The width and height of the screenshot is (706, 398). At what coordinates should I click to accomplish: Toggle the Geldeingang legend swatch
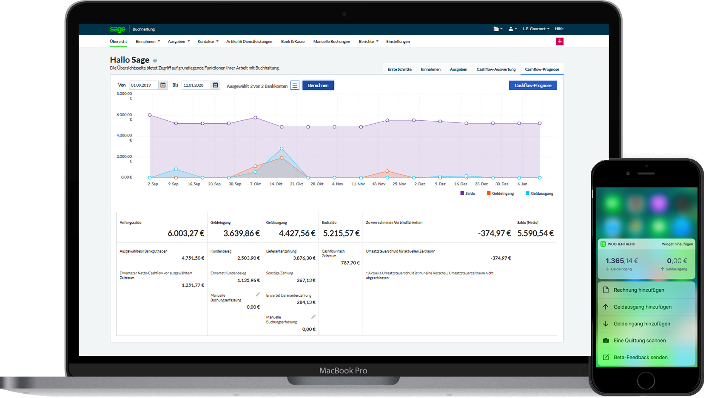pyautogui.click(x=489, y=193)
